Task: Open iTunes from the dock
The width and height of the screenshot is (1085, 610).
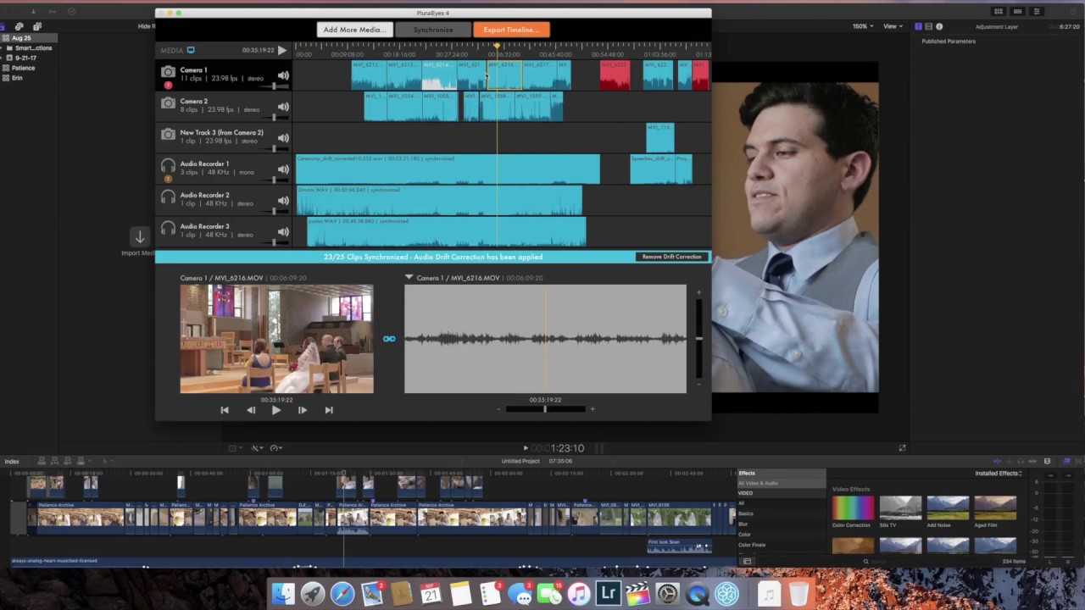Action: tap(579, 594)
